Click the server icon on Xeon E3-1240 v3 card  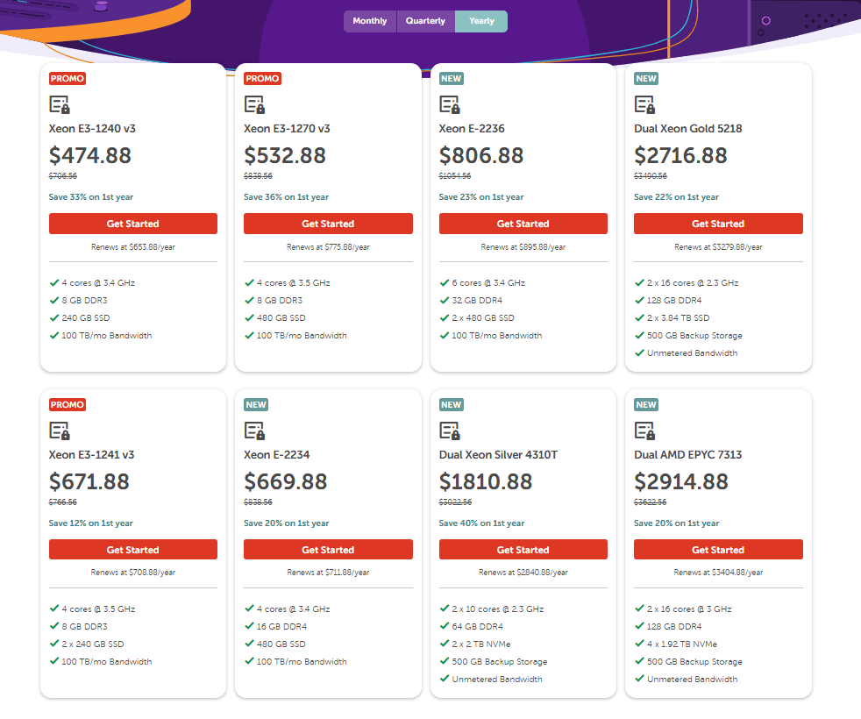[x=60, y=103]
